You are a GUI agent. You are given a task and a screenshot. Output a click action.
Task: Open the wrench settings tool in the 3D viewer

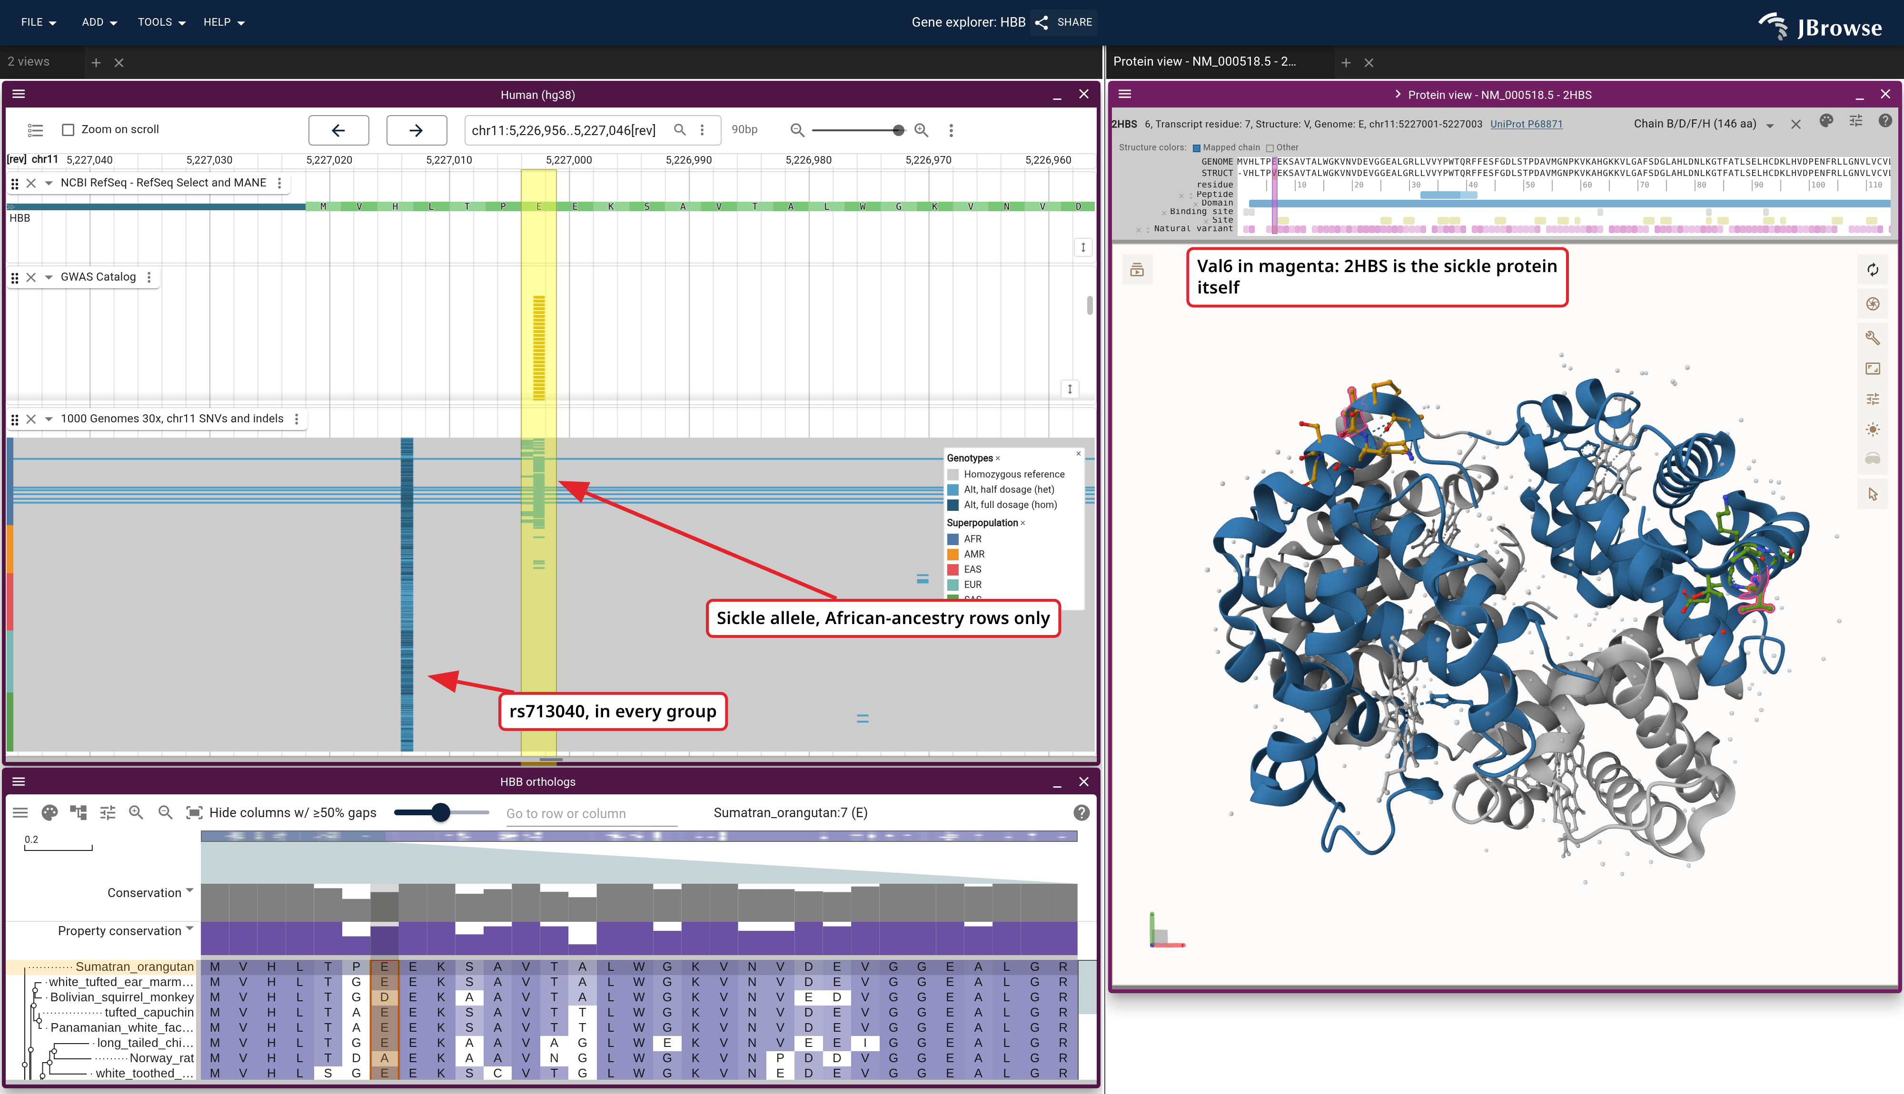(1873, 337)
